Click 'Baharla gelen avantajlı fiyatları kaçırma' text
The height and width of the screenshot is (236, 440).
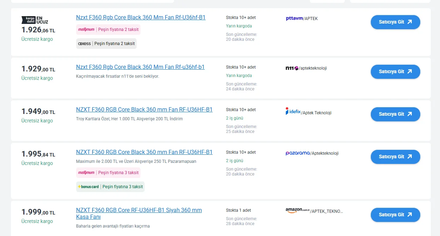click(x=113, y=226)
